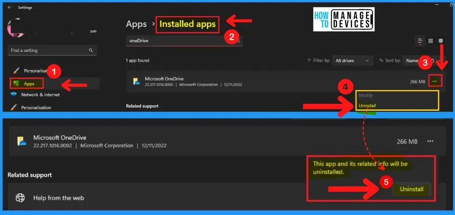Open three-dot menu for OneDrive in top panel

pos(435,82)
